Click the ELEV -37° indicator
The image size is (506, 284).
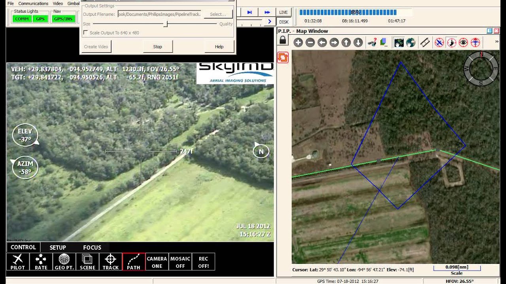tap(25, 135)
